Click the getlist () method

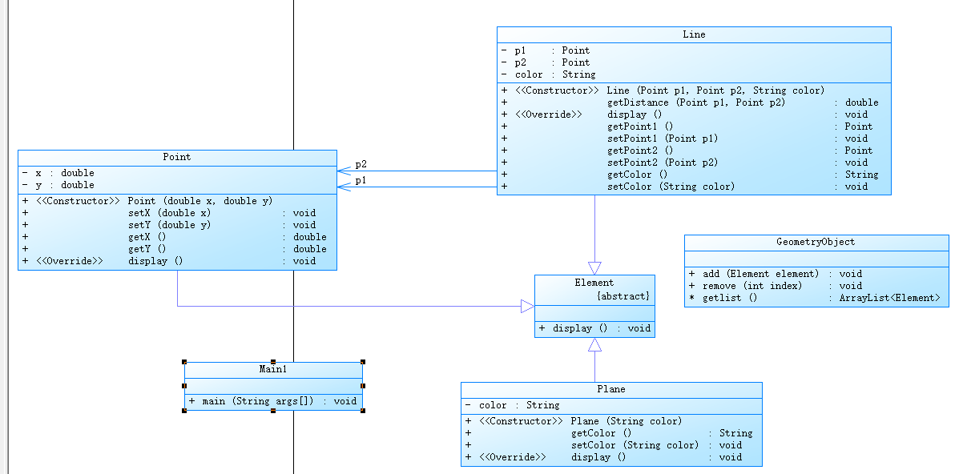click(x=814, y=298)
